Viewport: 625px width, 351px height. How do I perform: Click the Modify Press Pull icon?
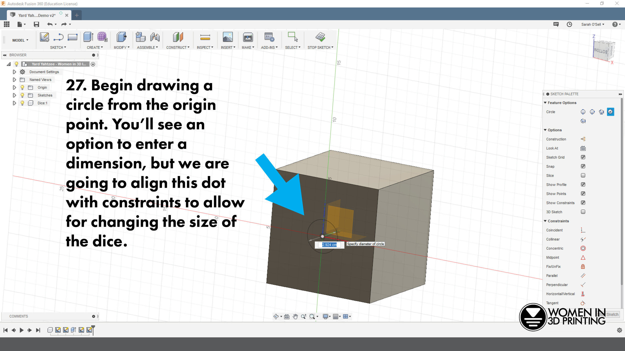pos(121,37)
